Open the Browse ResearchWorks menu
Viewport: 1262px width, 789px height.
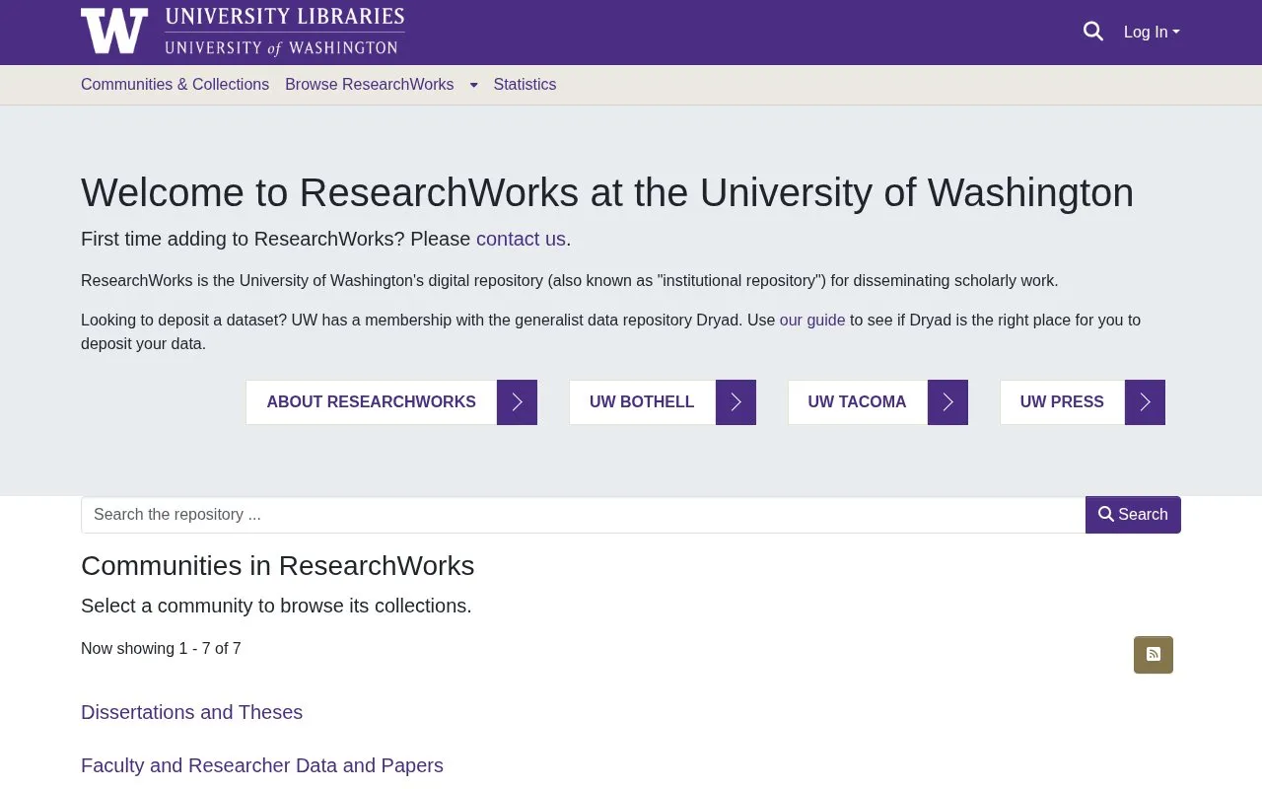(x=370, y=85)
